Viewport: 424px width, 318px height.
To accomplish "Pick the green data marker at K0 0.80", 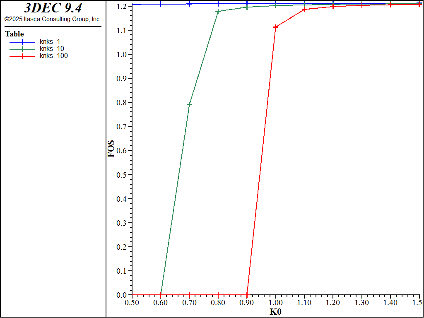I will pyautogui.click(x=218, y=11).
